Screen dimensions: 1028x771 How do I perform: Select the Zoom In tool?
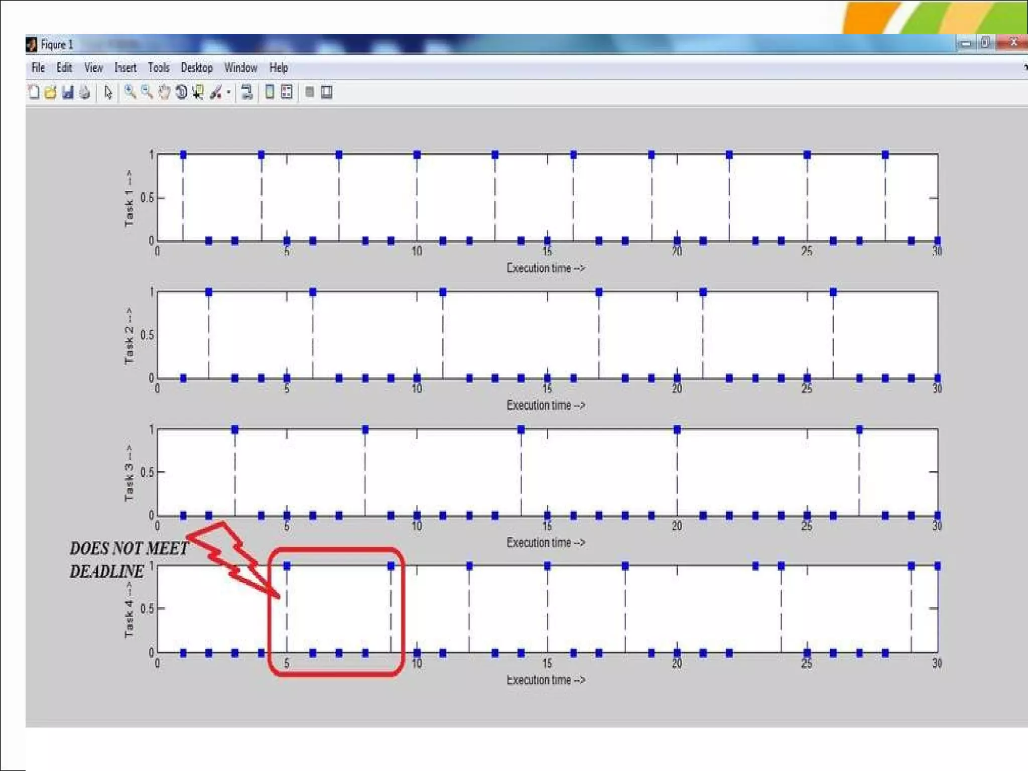coord(130,92)
